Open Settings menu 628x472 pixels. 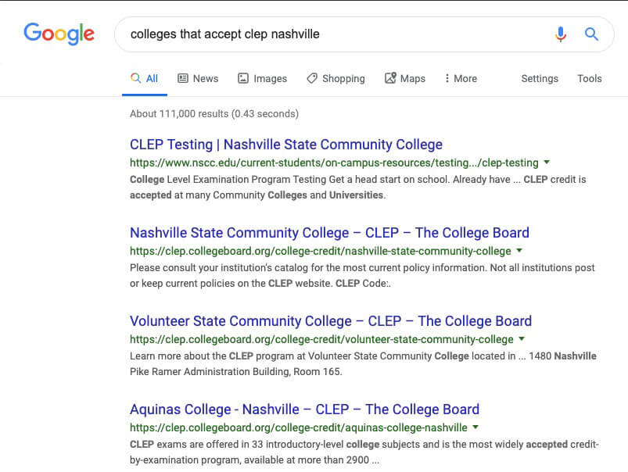coord(540,78)
